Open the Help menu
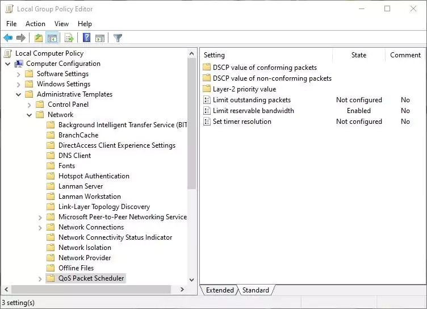The height and width of the screenshot is (309, 427). point(85,24)
